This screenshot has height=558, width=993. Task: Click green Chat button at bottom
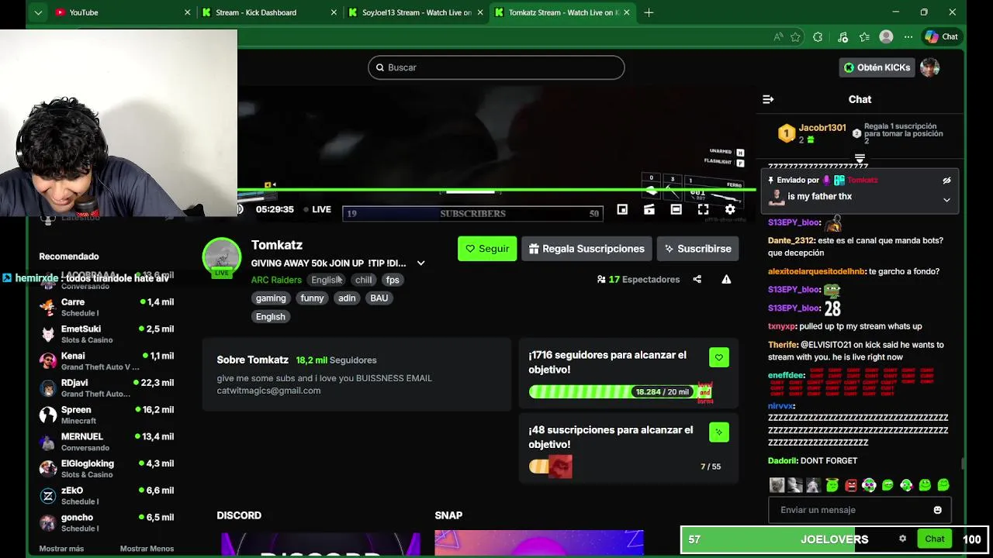coord(934,539)
